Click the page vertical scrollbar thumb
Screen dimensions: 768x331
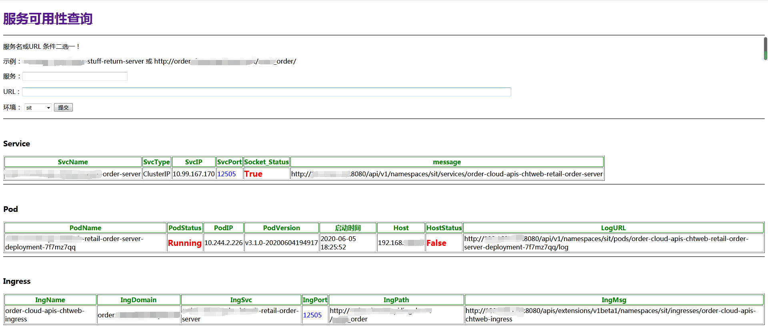click(x=765, y=48)
